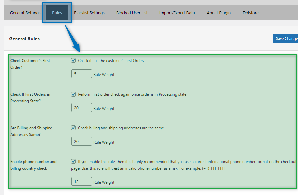Toggle billing and shipping addresses same checkbox

pos(73,128)
